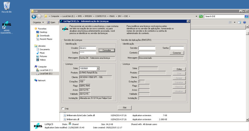Click the Forward arrow in Explorer

point(39,16)
